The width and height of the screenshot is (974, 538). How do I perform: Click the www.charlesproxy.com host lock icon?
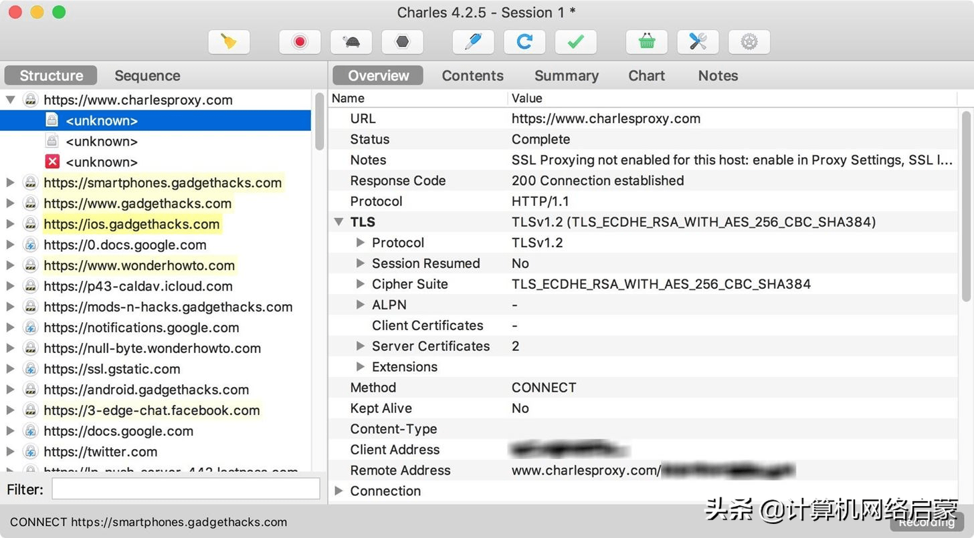pos(30,100)
